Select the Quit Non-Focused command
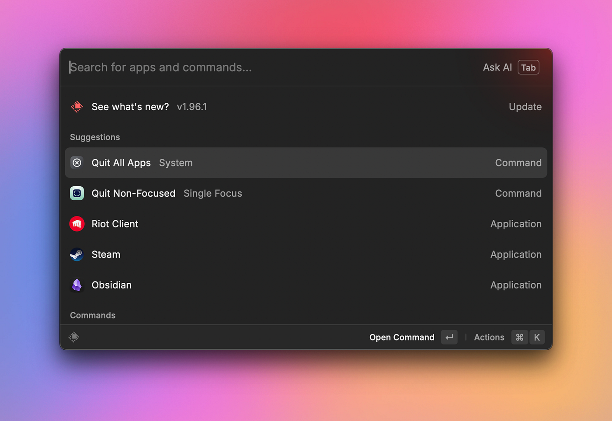 [306, 193]
